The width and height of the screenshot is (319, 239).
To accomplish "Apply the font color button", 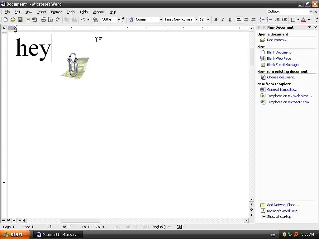I will click(303, 20).
